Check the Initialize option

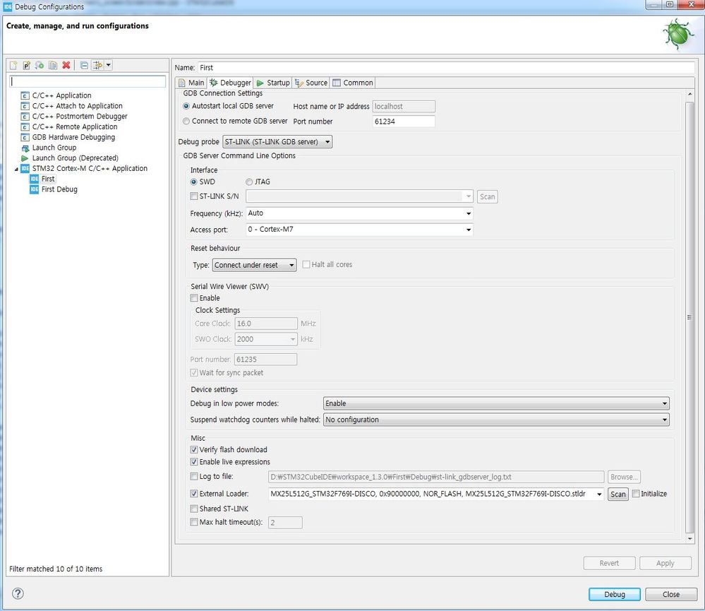(636, 494)
